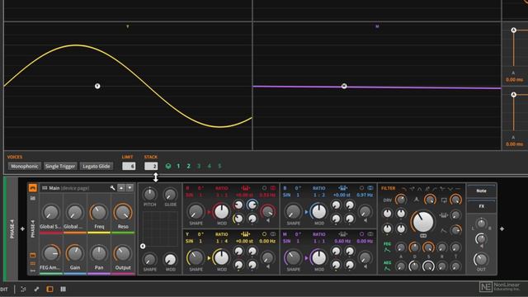
Task: Open the purple oscillator SIN shape selector
Action: pos(286,241)
